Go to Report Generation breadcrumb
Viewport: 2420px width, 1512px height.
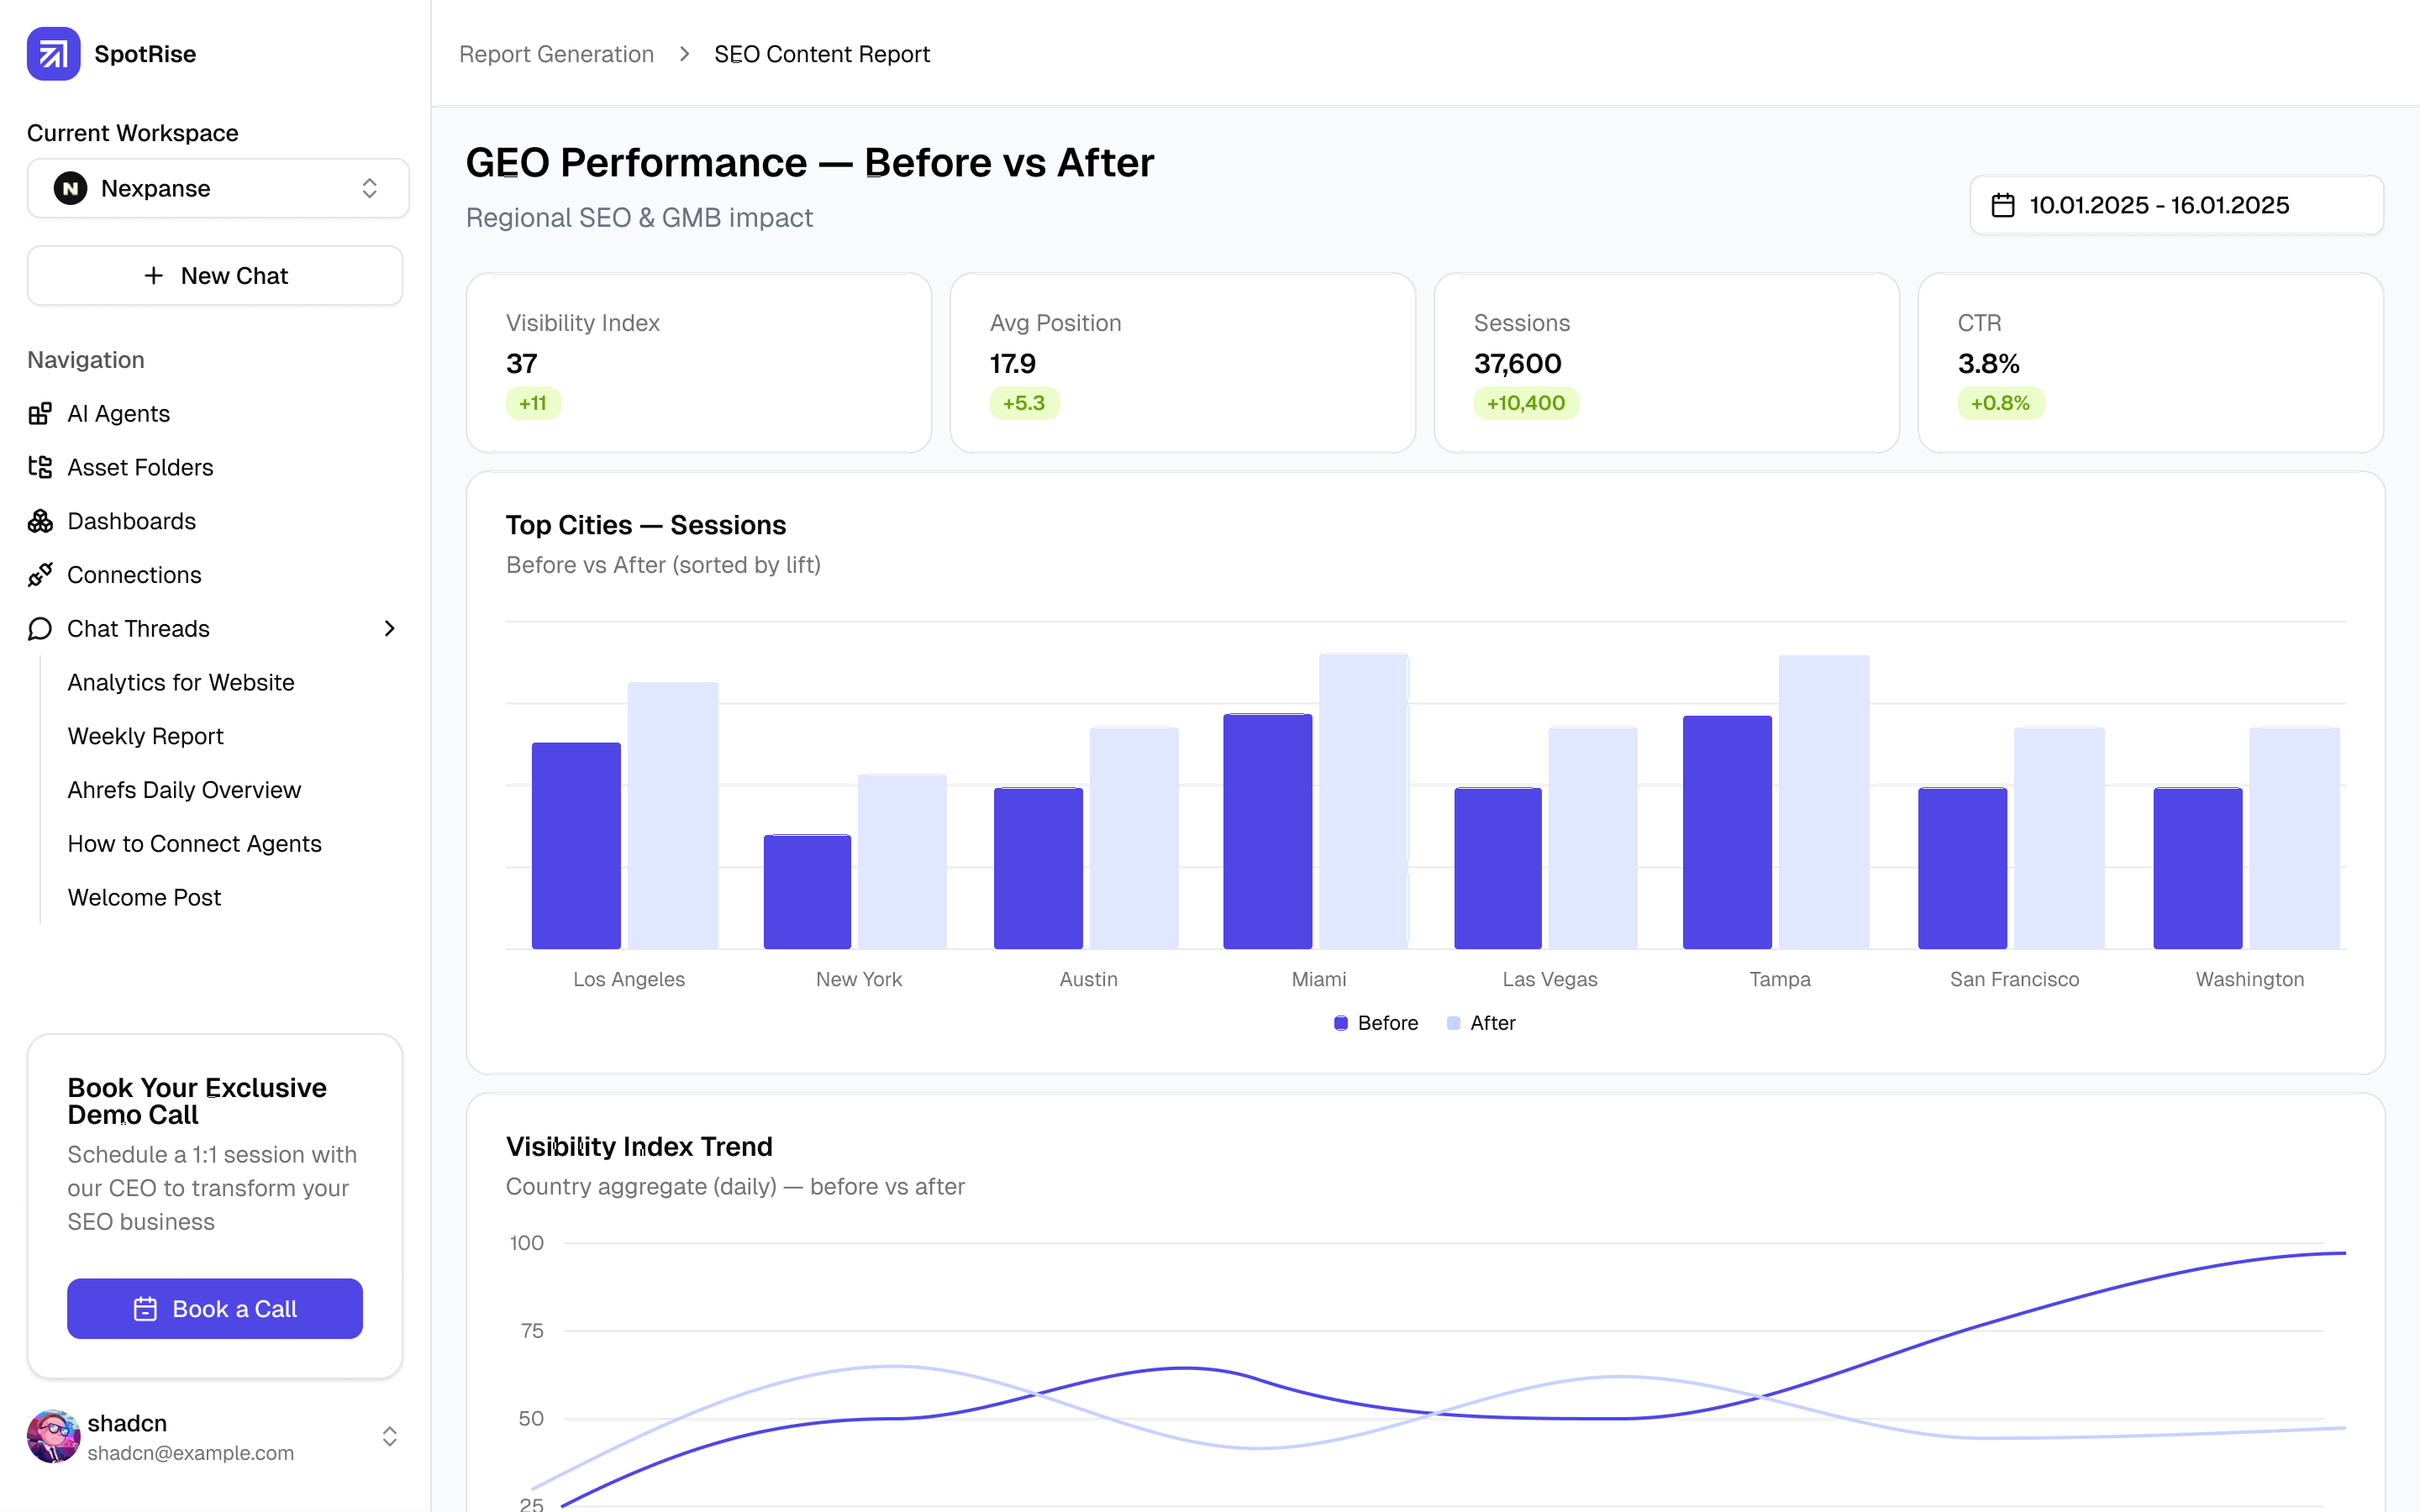coord(556,54)
